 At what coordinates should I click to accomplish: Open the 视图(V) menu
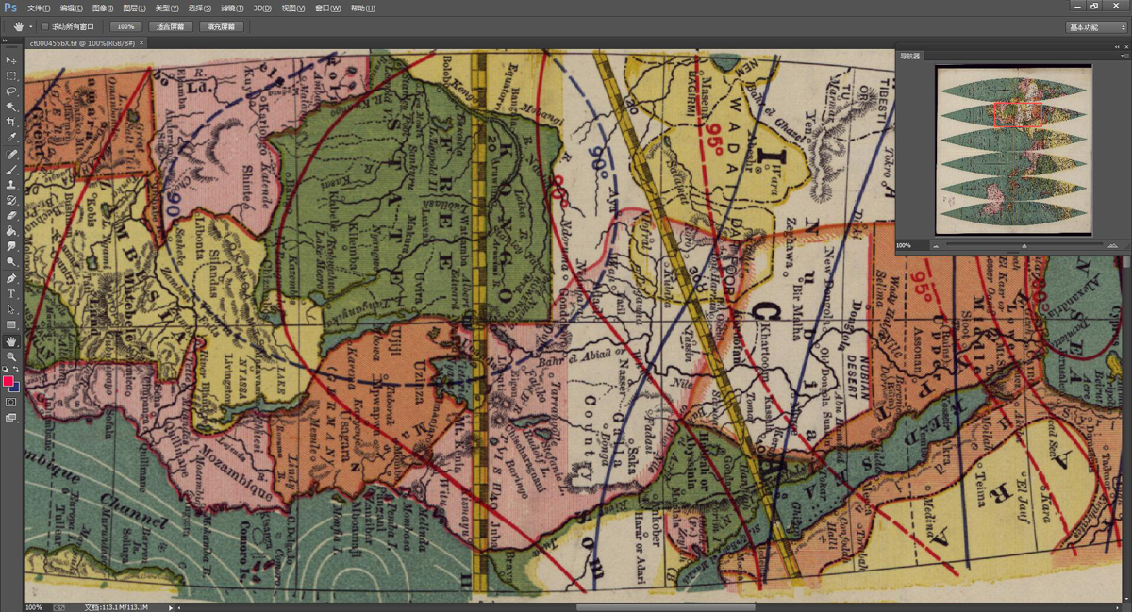294,8
